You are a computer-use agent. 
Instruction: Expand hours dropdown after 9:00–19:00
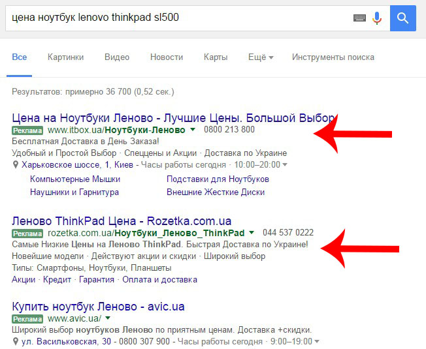316,341
